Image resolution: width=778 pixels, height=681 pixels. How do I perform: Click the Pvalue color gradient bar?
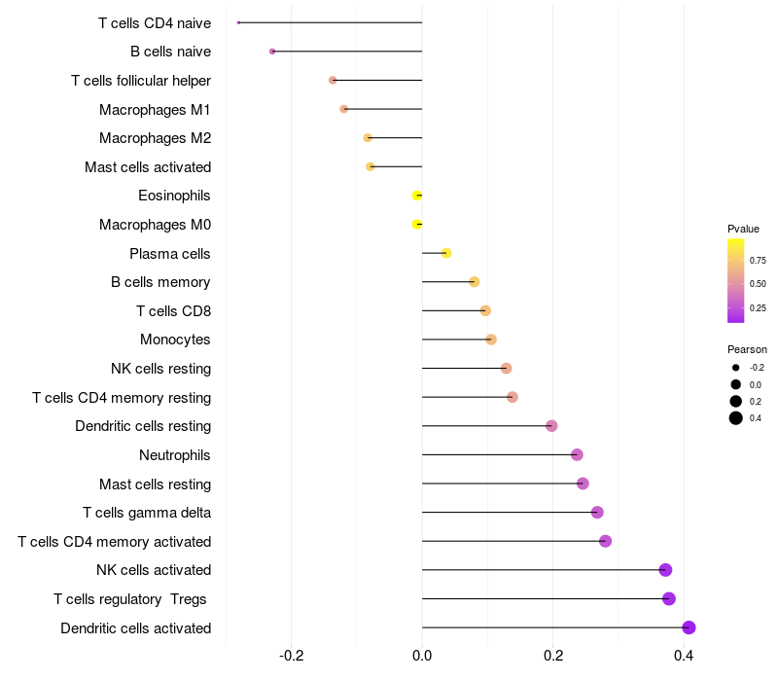(735, 280)
